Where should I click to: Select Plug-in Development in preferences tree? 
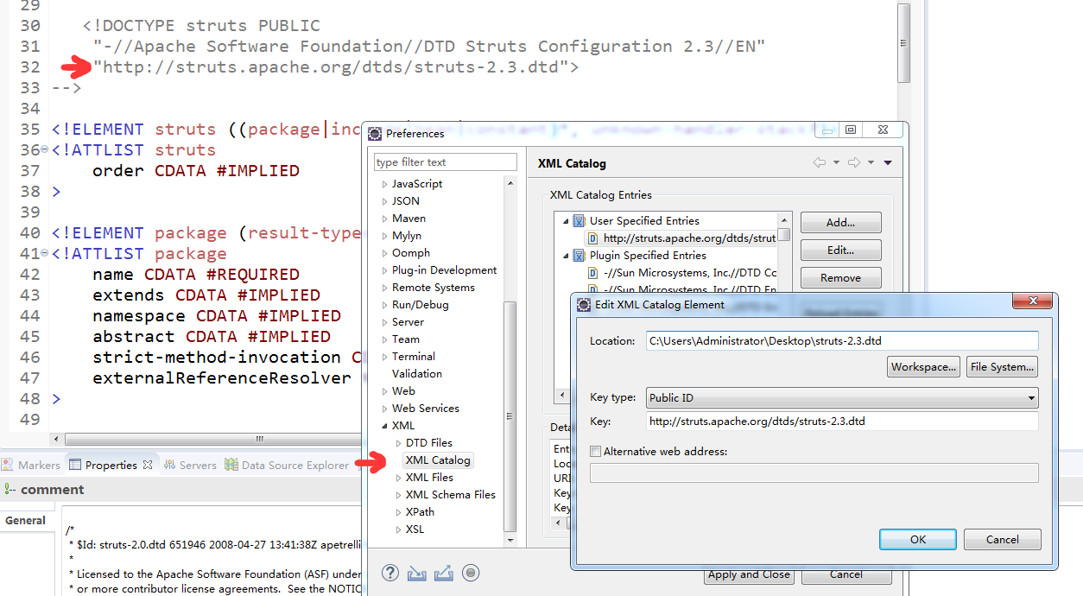point(444,270)
